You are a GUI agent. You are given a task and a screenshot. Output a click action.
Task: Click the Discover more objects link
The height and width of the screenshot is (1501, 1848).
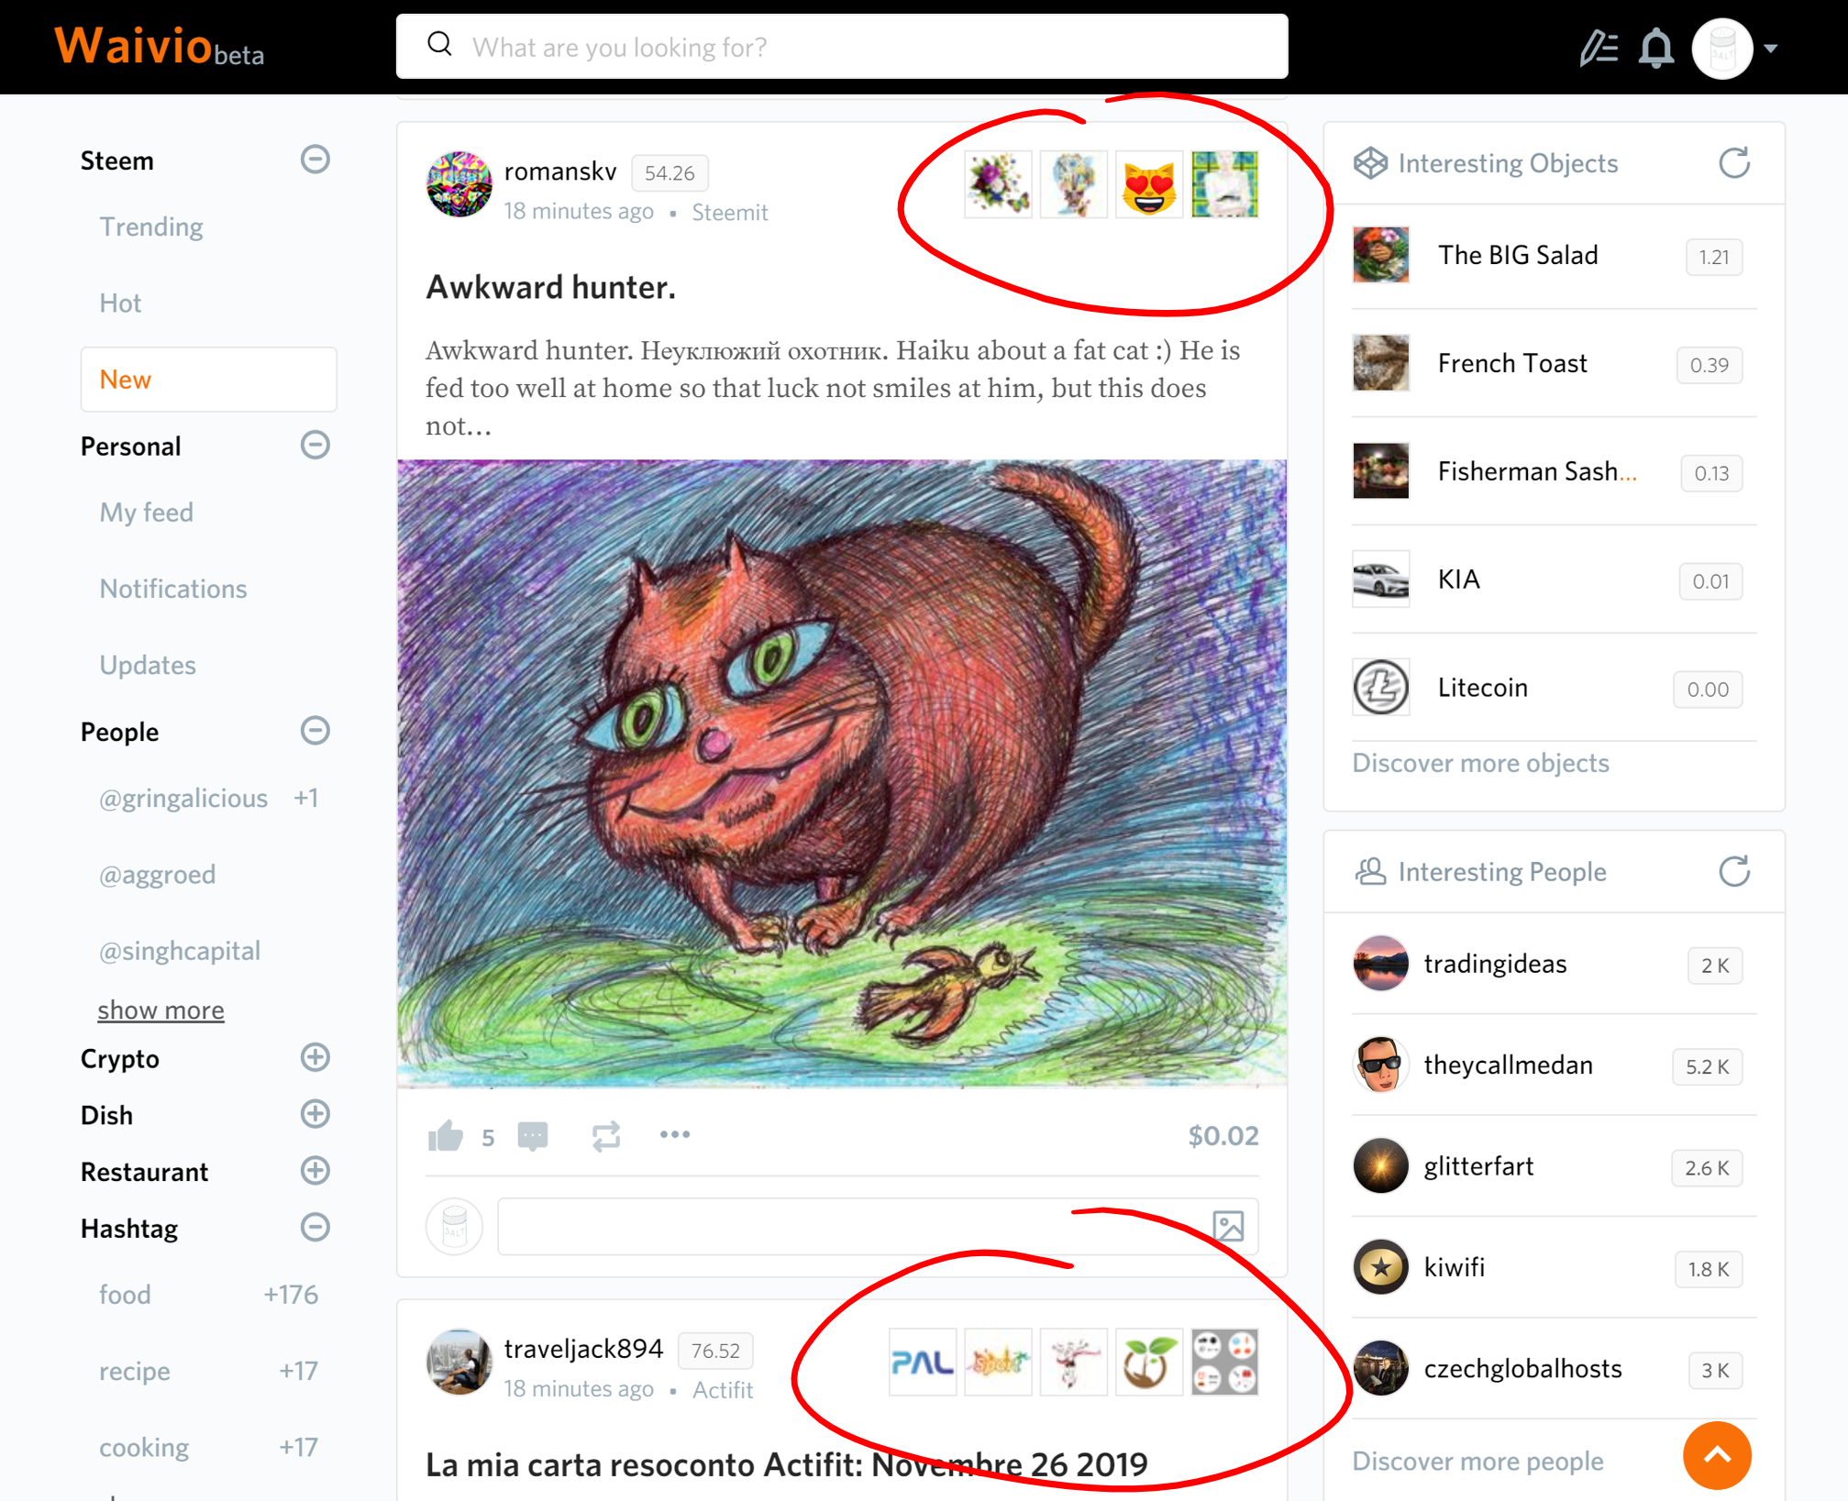point(1480,763)
